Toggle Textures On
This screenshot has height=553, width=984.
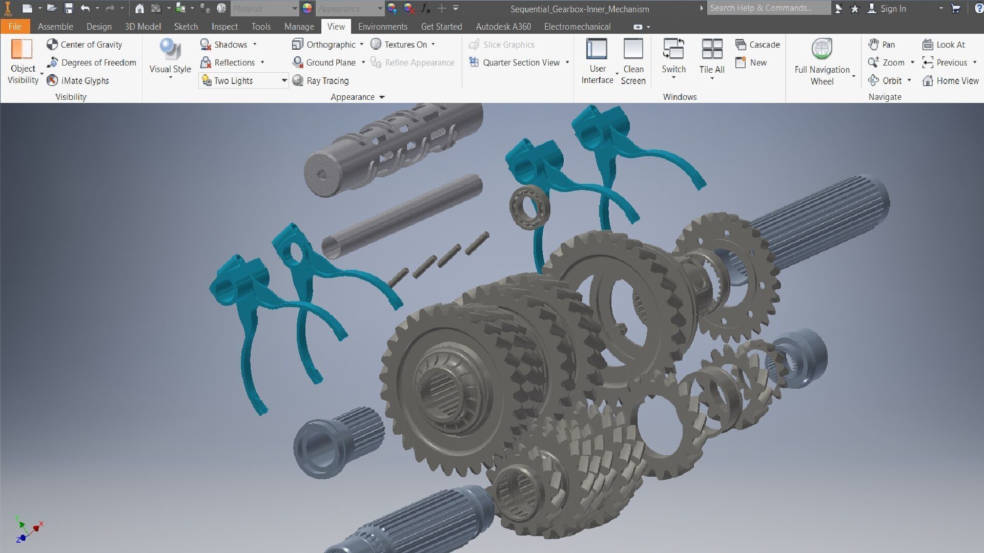pyautogui.click(x=399, y=45)
